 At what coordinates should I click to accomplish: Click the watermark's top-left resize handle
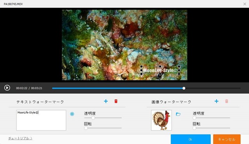[141, 66]
